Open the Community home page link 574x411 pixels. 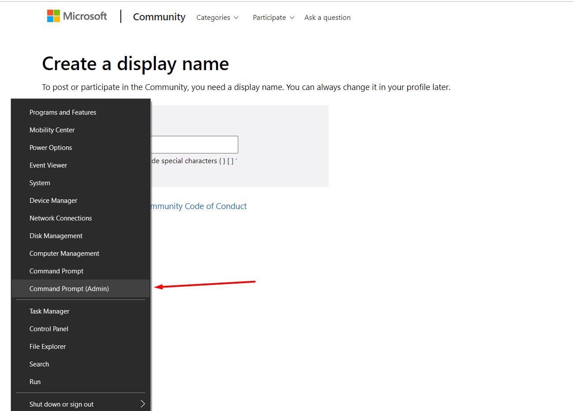click(x=159, y=17)
